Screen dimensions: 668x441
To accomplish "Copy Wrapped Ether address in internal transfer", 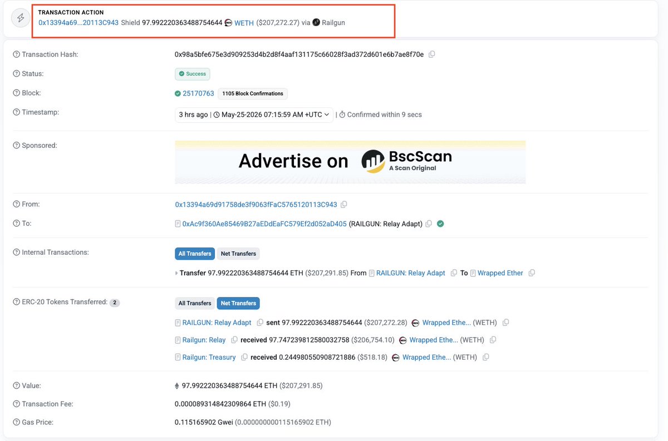I will point(532,273).
